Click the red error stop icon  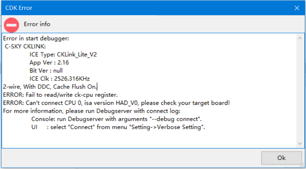pyautogui.click(x=12, y=25)
